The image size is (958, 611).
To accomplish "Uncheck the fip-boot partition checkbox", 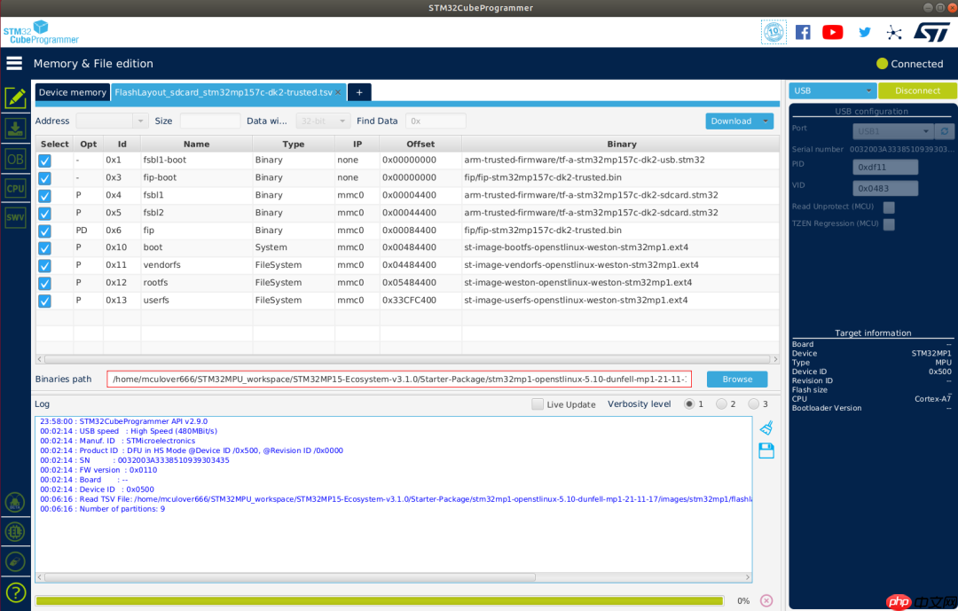I will coord(44,178).
